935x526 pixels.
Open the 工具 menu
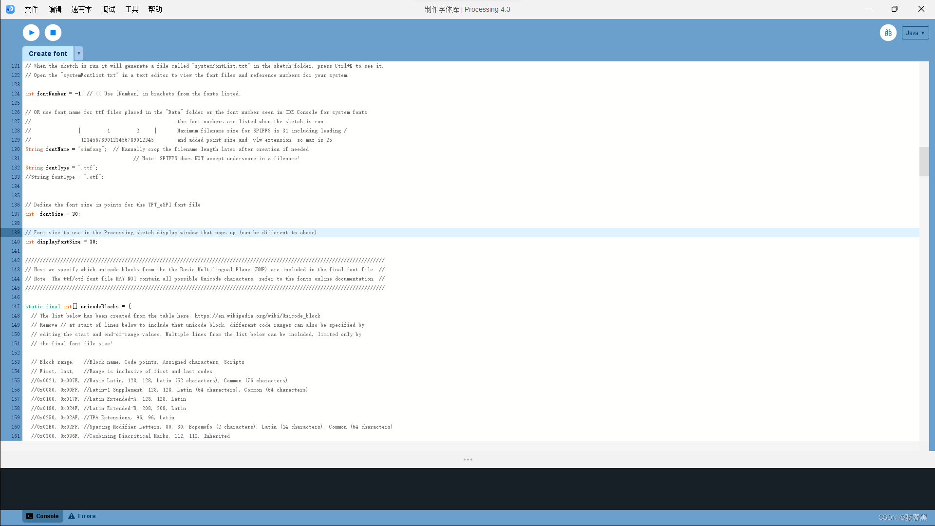[x=131, y=9]
